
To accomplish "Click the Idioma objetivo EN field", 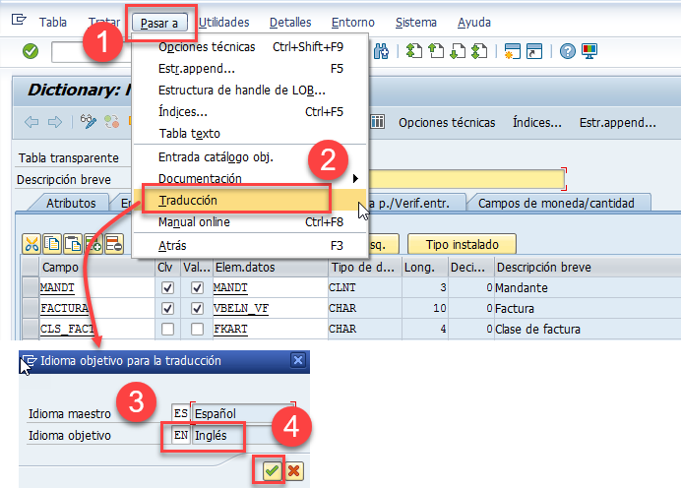I will point(181,435).
